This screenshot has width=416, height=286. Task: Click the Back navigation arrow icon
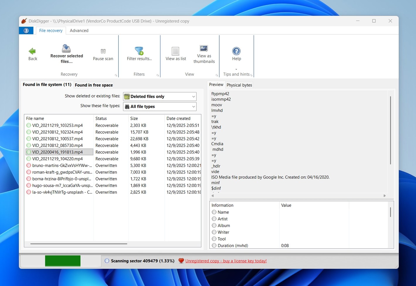[32, 51]
